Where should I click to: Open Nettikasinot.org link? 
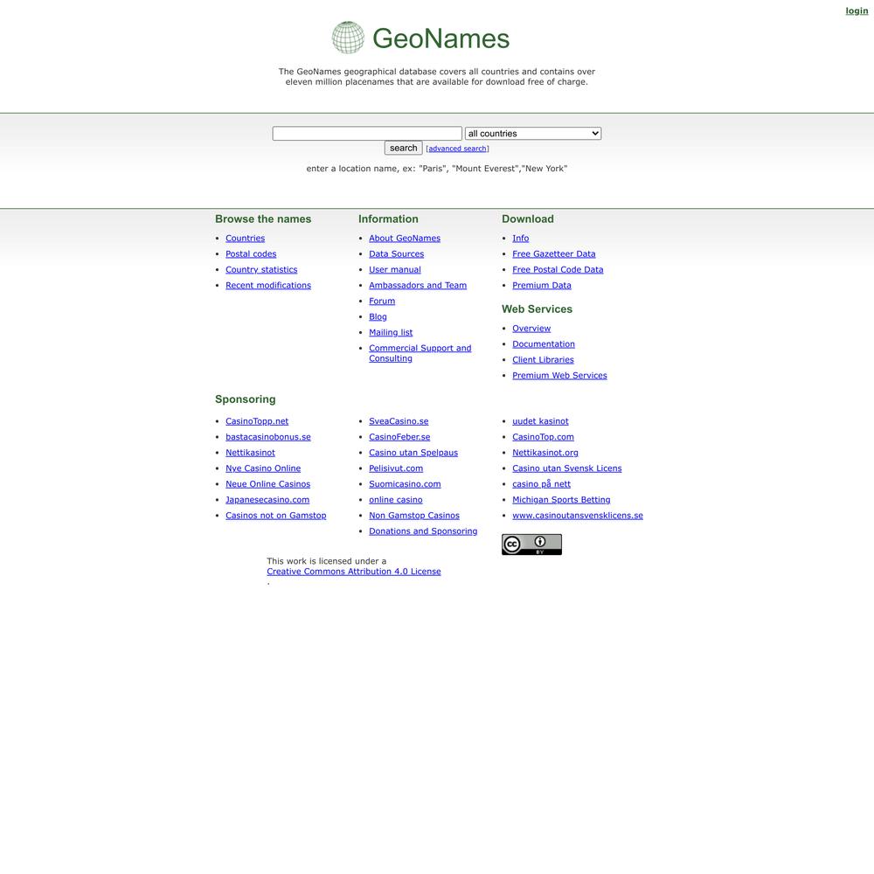545,452
